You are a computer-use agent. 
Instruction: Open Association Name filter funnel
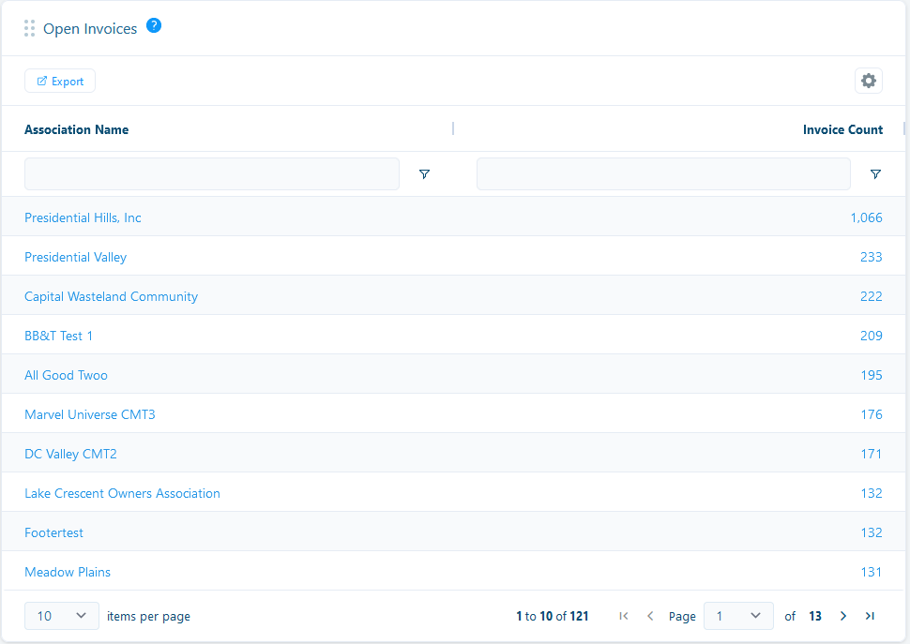pos(424,174)
